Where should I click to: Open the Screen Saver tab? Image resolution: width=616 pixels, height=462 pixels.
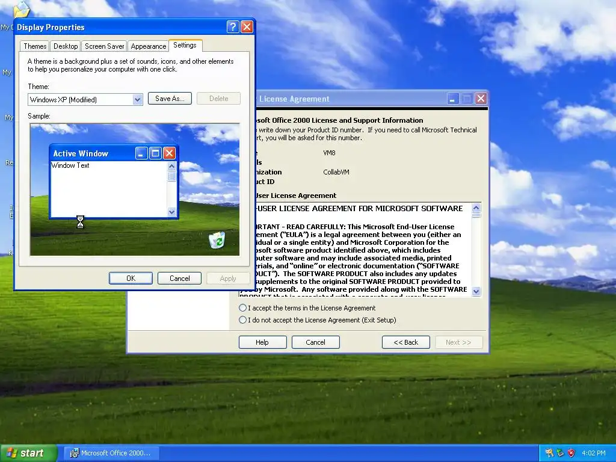pos(105,46)
